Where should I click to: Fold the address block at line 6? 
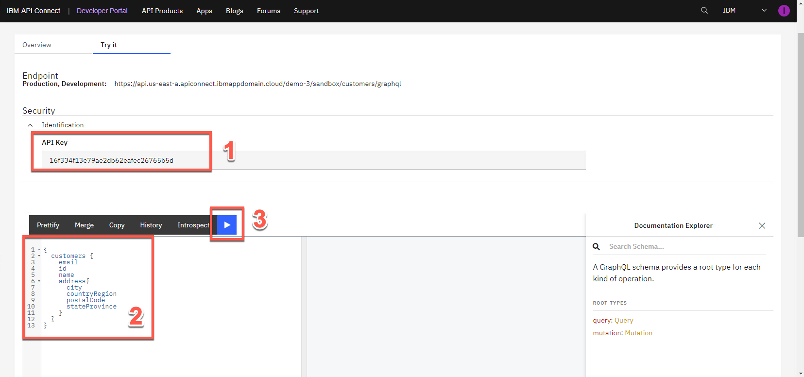point(39,281)
